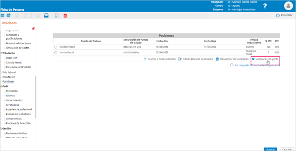Go to the previous record icon
296x151 pixels.
pyautogui.click(x=25, y=16)
